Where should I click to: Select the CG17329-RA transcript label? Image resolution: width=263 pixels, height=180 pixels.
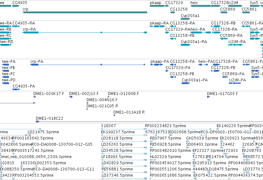point(178,29)
